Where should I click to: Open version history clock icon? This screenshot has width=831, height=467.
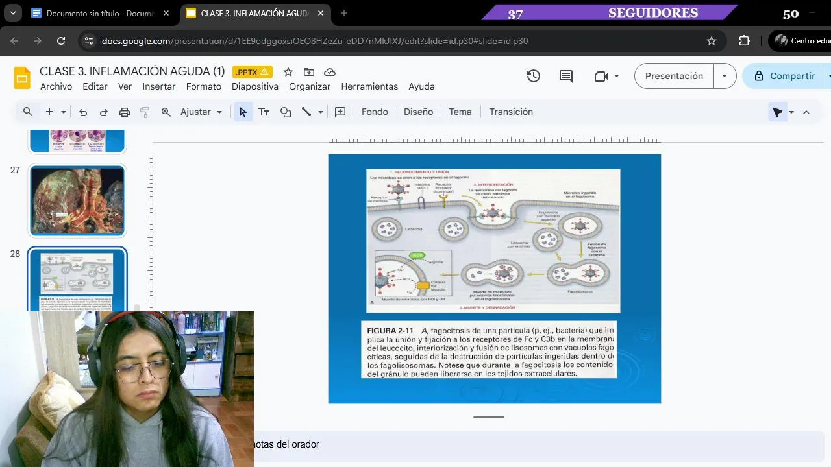click(534, 76)
